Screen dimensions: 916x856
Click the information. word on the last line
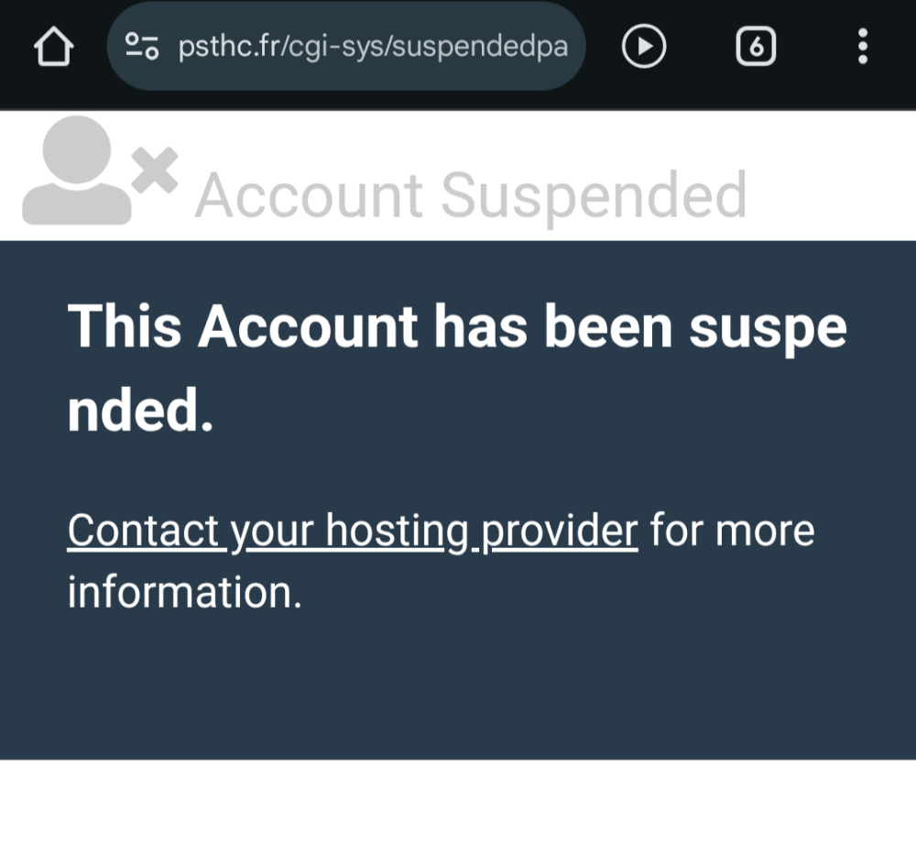[x=185, y=592]
